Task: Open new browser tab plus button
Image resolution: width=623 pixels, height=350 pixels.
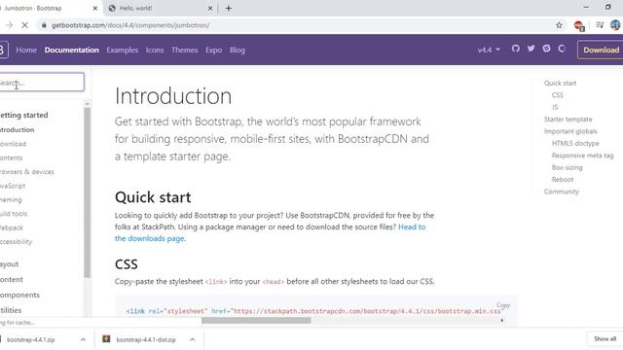Action: point(229,9)
